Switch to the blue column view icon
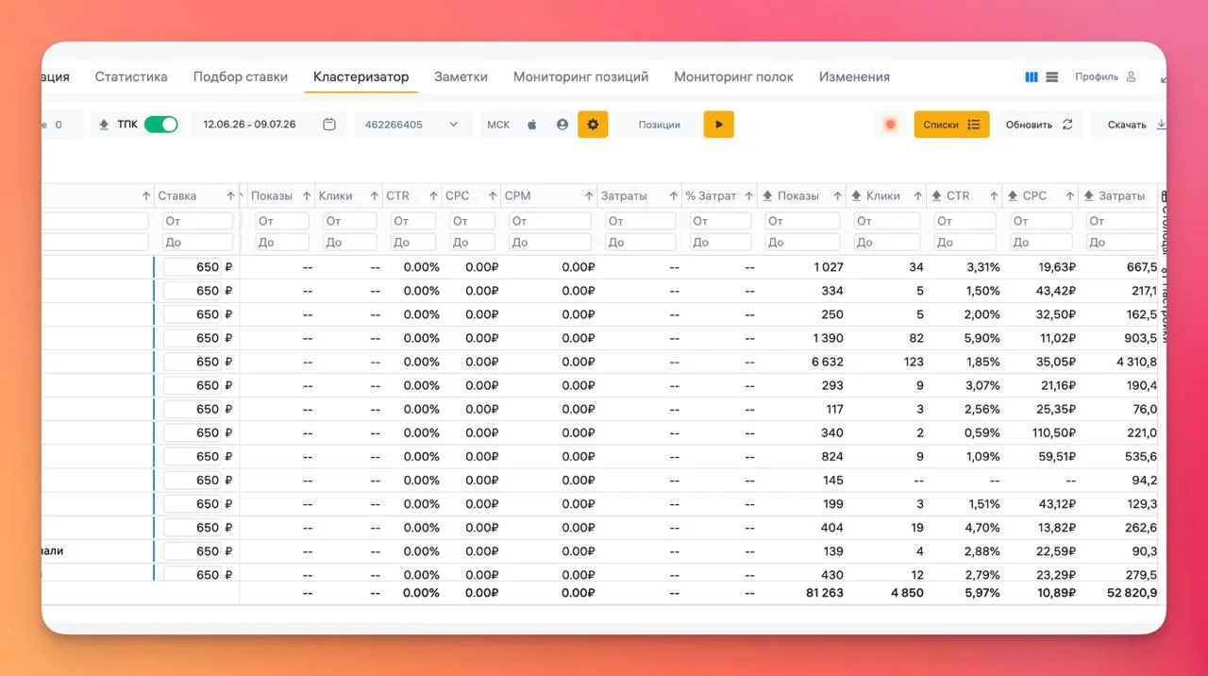The image size is (1208, 676). click(x=1032, y=77)
